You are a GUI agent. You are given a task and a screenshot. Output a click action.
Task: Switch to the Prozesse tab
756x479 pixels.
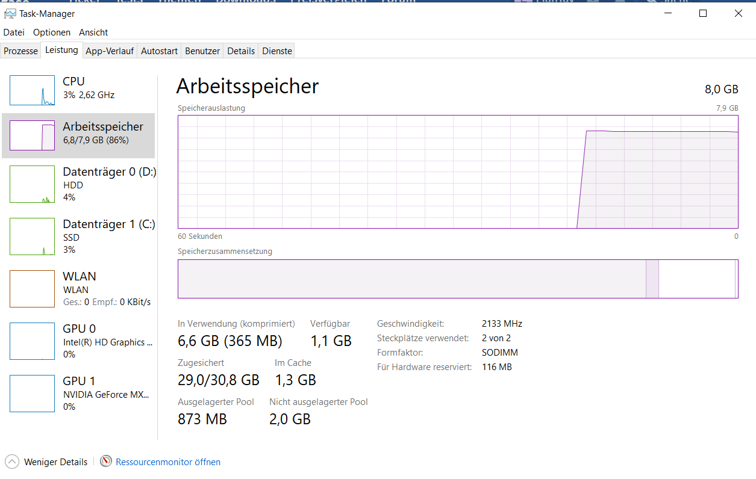[x=20, y=51]
